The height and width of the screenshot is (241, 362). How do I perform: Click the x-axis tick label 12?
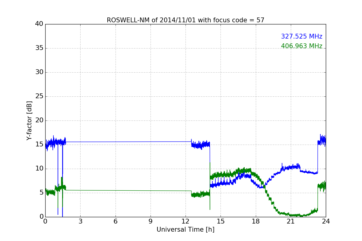click(186, 221)
